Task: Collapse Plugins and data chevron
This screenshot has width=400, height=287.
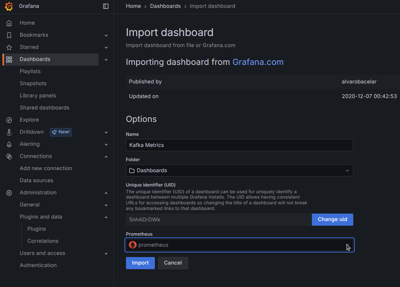Action: point(106,217)
